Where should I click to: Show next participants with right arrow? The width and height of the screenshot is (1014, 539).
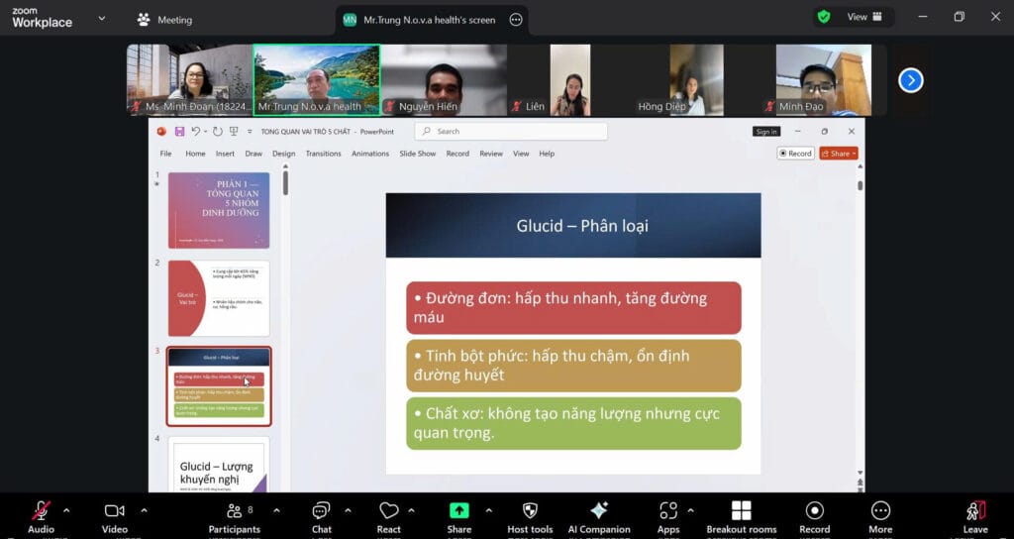(911, 80)
